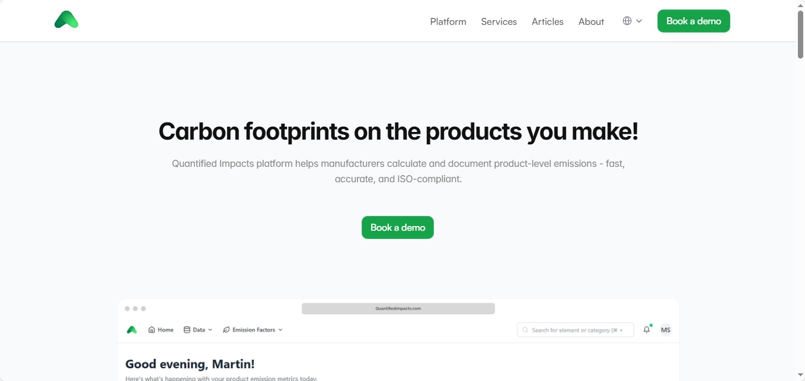Open the language globe selector
805x381 pixels.
(626, 21)
